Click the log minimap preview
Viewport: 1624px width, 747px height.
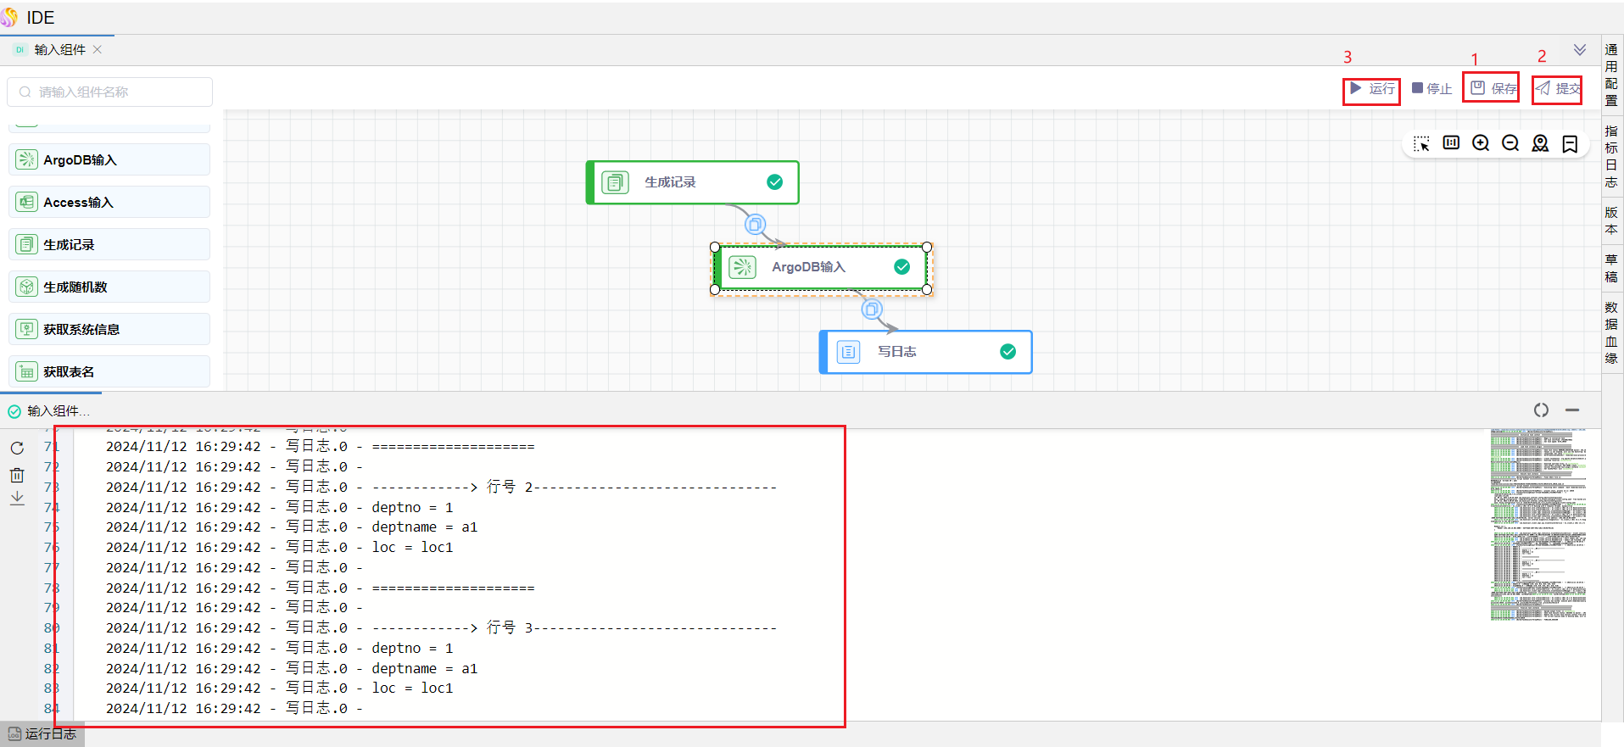(x=1537, y=525)
